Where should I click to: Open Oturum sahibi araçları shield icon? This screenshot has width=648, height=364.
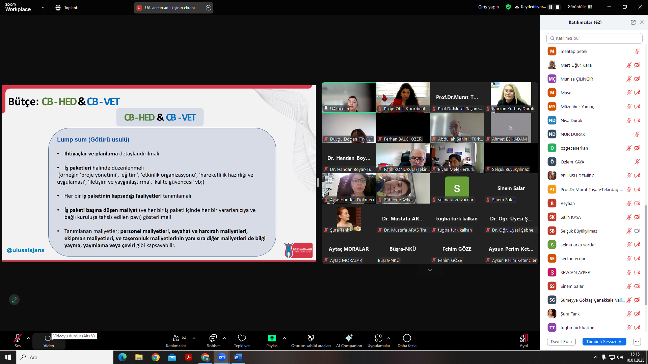click(x=311, y=338)
